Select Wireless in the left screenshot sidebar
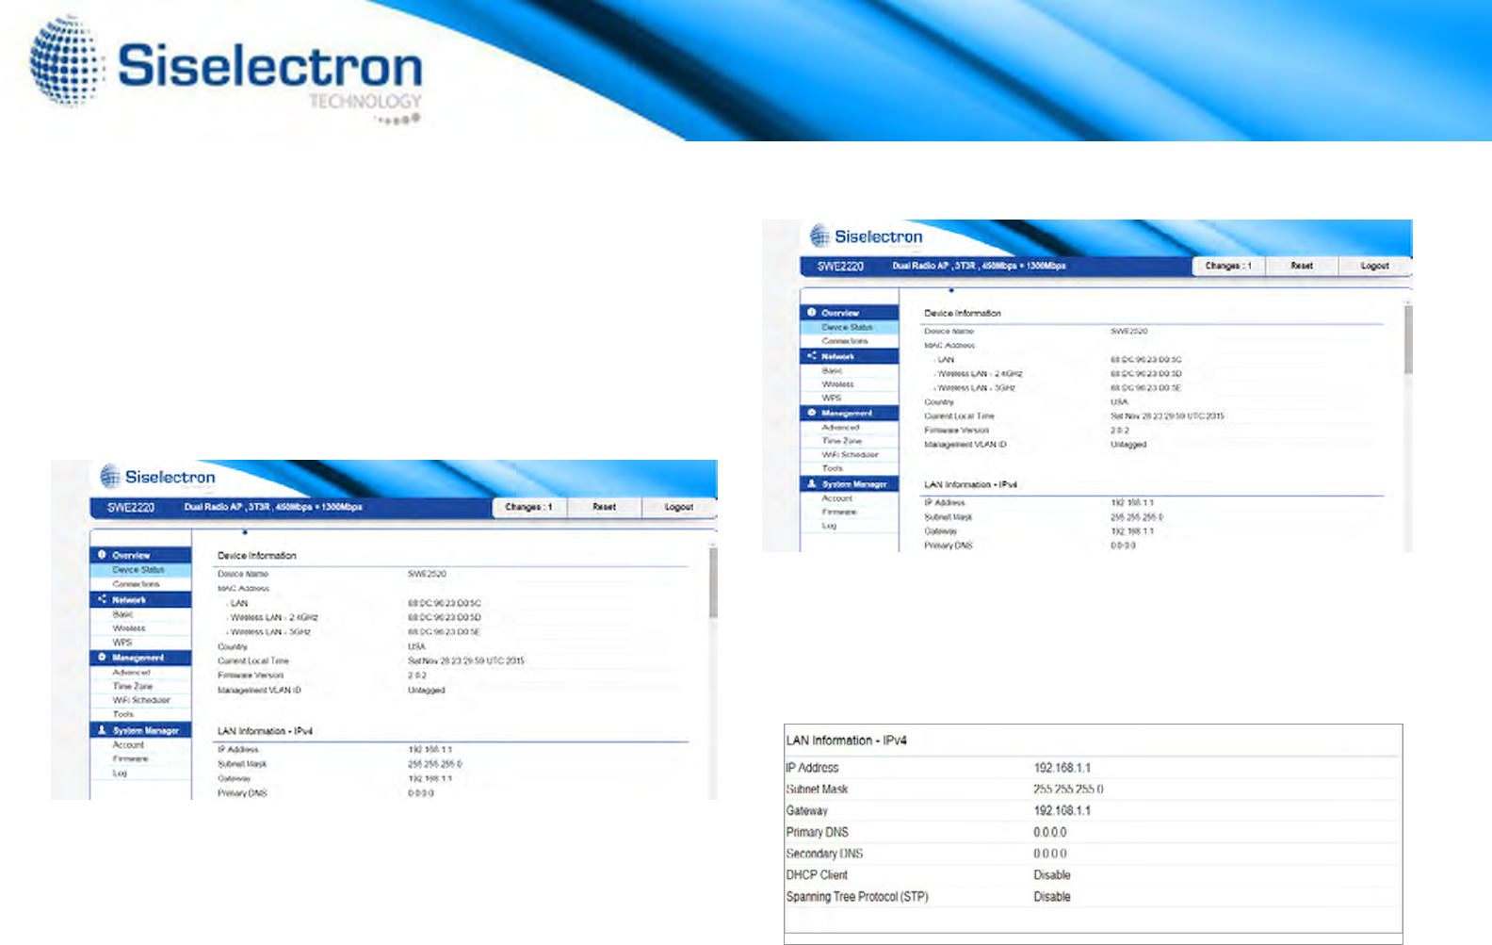Image resolution: width=1492 pixels, height=945 pixels. pyautogui.click(x=140, y=628)
